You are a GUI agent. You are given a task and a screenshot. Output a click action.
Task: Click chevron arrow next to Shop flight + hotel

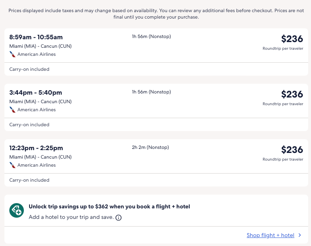pyautogui.click(x=300, y=235)
